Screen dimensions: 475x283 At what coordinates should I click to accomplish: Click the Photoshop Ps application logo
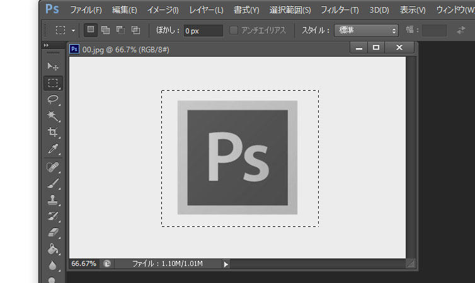pyautogui.click(x=52, y=9)
